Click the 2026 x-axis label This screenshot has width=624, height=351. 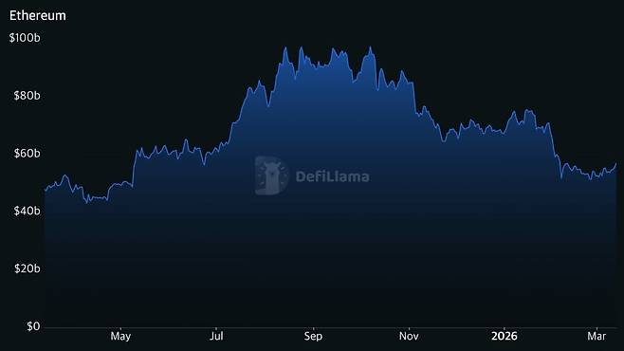(505, 336)
